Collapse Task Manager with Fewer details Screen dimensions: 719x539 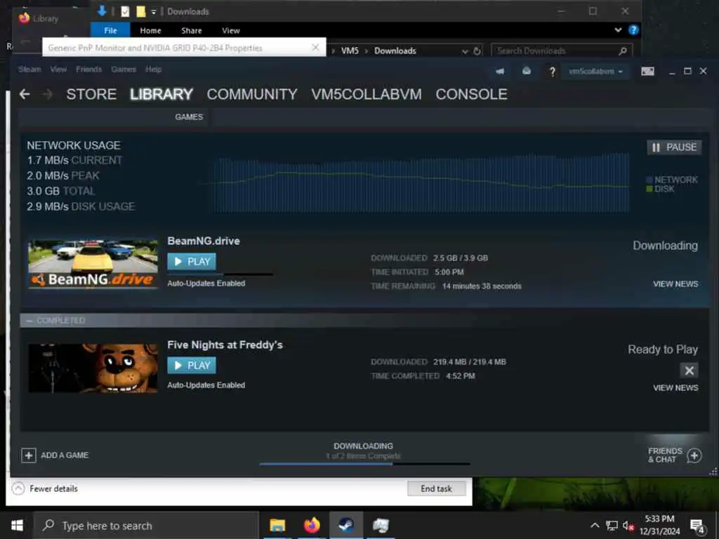pos(44,488)
